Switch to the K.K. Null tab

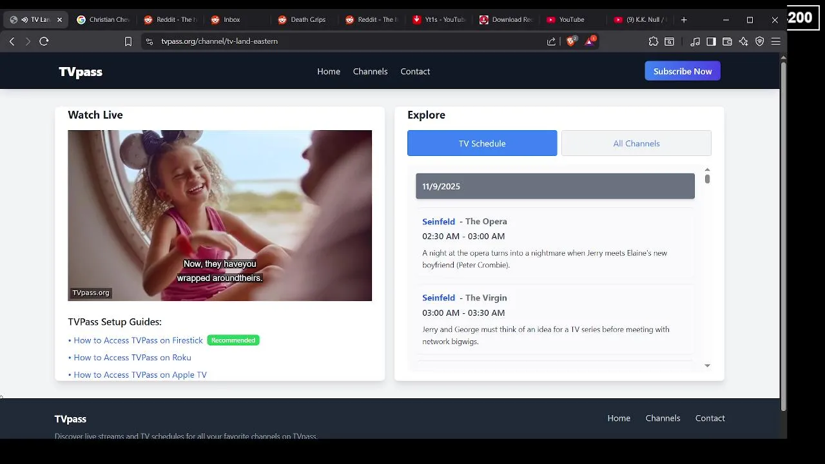[x=640, y=20]
